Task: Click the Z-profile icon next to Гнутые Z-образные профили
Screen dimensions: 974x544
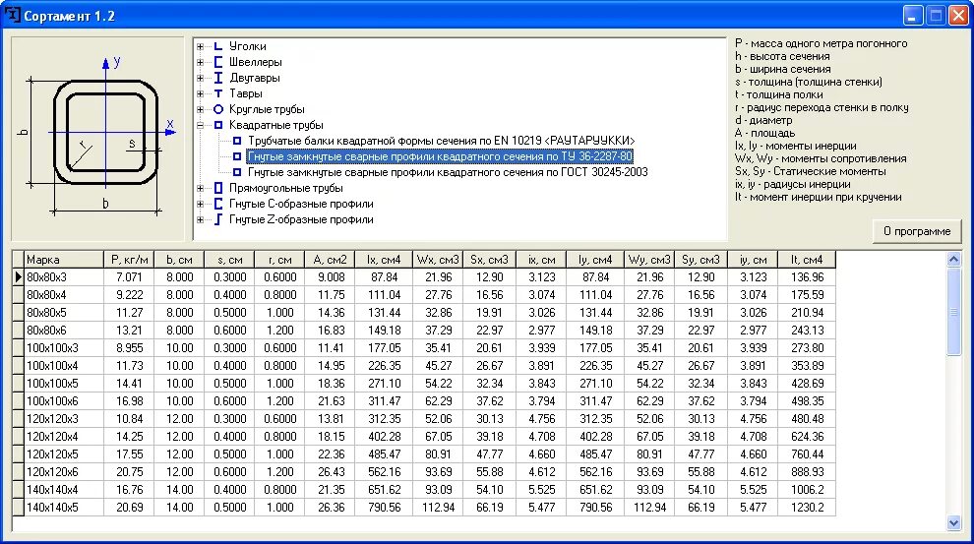Action: [218, 219]
